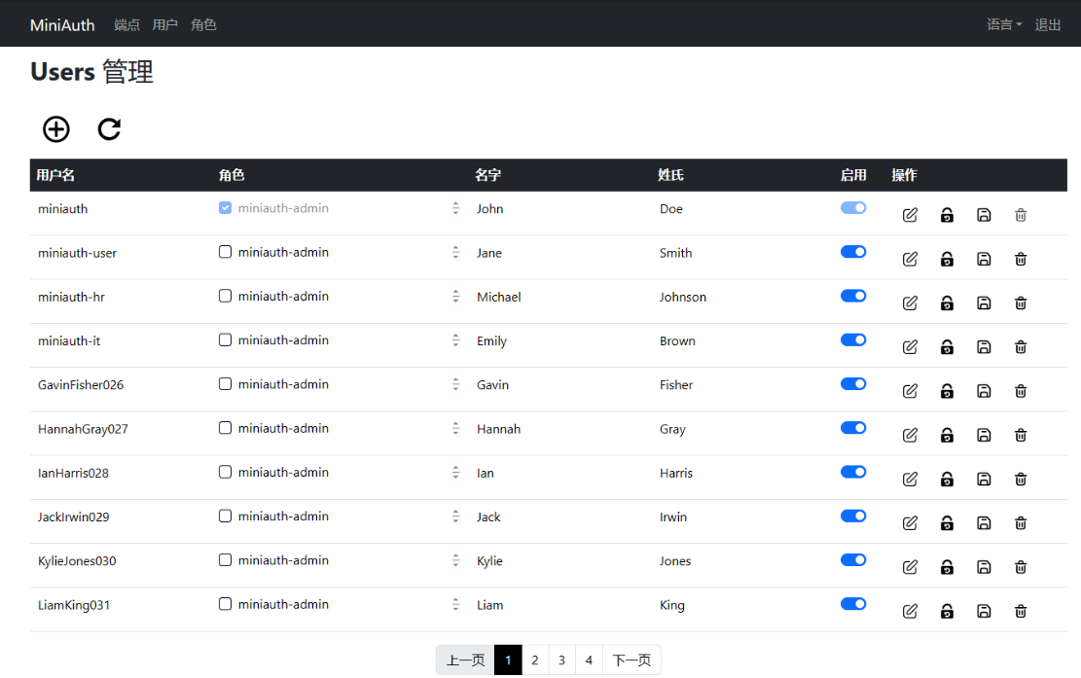The height and width of the screenshot is (678, 1081).
Task: Toggle the JackIrwin029 enabled switch off
Action: [852, 517]
